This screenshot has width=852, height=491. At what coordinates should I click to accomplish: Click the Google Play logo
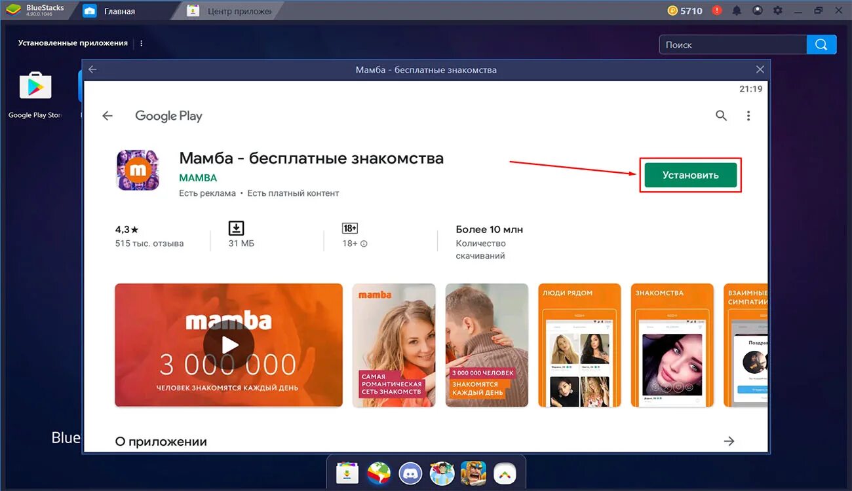pyautogui.click(x=168, y=116)
